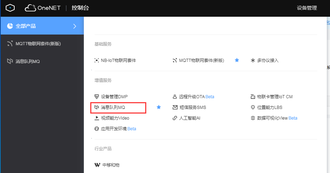Open 多协议接入 product
The height and width of the screenshot is (173, 330).
(x=268, y=61)
